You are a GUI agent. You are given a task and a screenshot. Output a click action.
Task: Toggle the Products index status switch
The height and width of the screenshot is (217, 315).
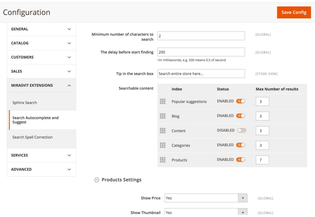[241, 160]
